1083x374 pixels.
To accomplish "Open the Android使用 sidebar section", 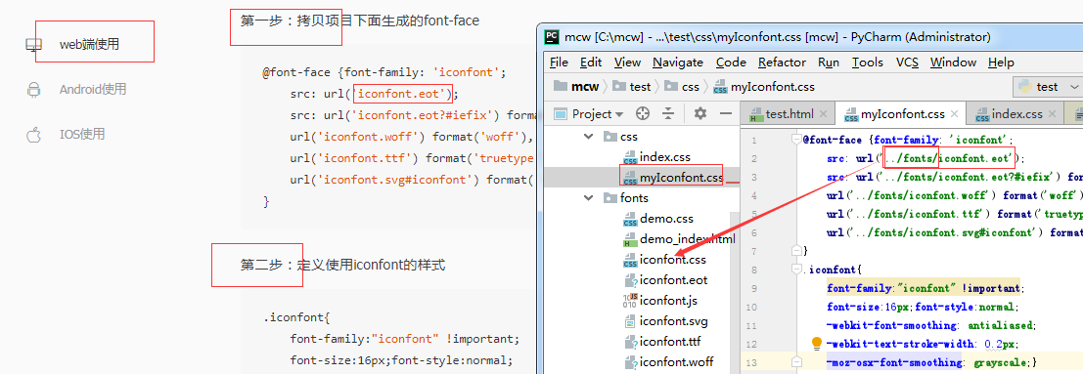I will [x=93, y=90].
